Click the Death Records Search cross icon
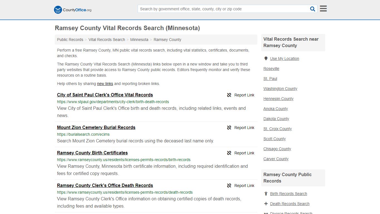Viewport: 380px width, 214px height. click(x=266, y=204)
